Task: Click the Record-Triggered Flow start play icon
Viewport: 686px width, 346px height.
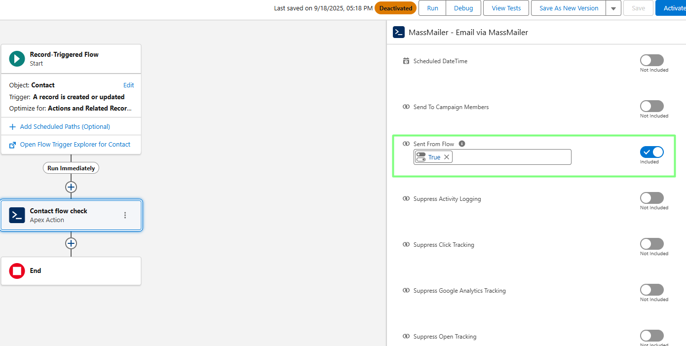Action: (x=17, y=59)
